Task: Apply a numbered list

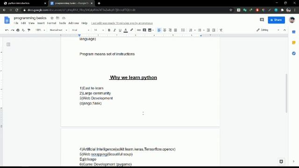Action: 191,30
